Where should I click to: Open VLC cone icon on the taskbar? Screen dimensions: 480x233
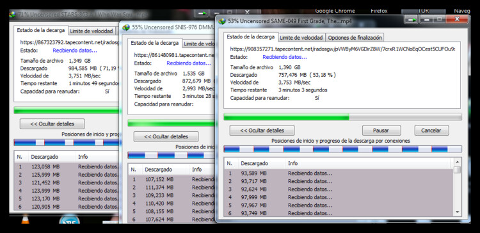26,220
